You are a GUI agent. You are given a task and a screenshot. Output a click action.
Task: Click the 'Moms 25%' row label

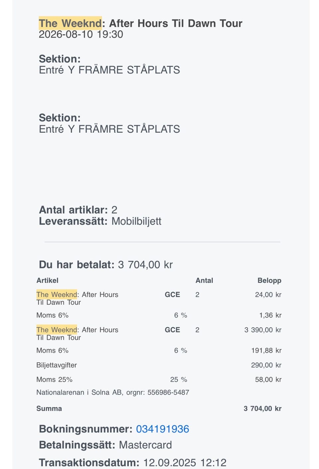(54, 380)
